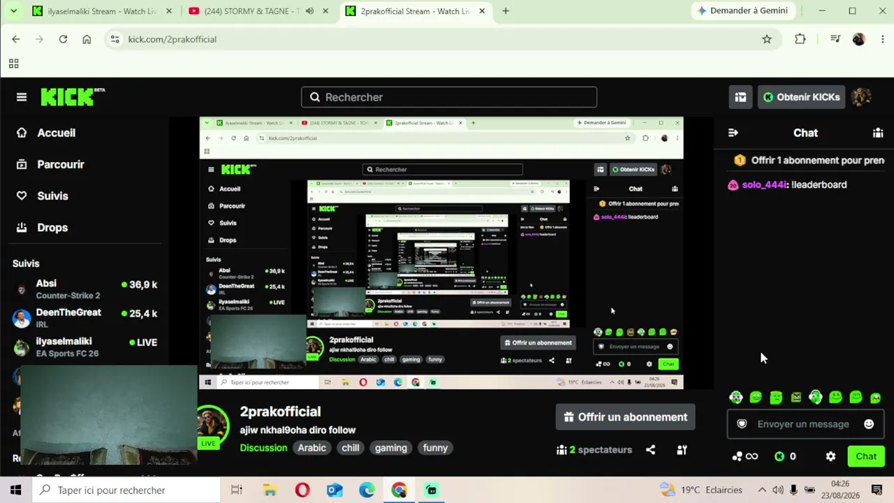Select the 2prakofficial Stream tab
Screen dimensions: 894x503
[414, 11]
